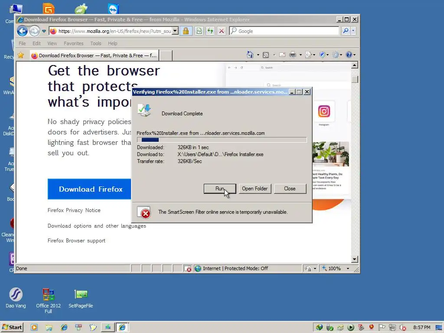This screenshot has height=333, width=444.
Task: Open the Help menu
Action: 112,43
